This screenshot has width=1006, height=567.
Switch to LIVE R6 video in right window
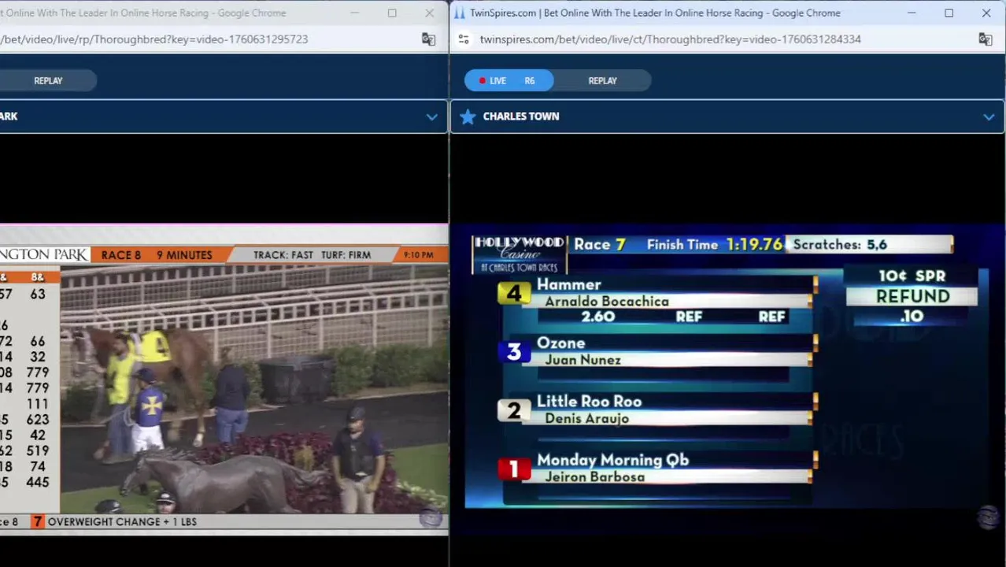click(x=509, y=80)
